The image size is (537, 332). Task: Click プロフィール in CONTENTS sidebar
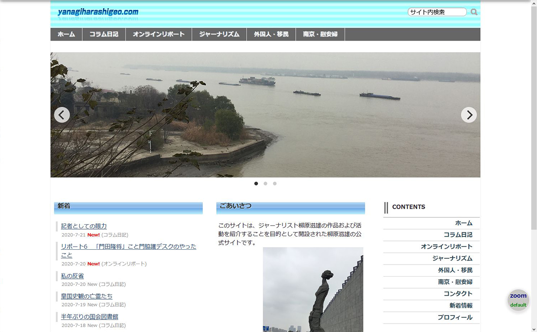pos(455,317)
